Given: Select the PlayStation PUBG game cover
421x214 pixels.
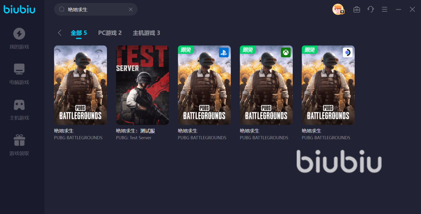Looking at the screenshot, I should pos(204,85).
